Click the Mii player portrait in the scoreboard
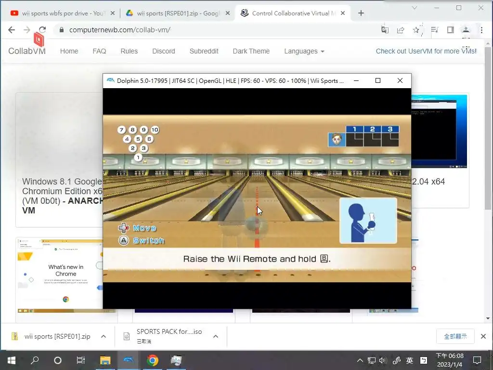 click(x=337, y=139)
